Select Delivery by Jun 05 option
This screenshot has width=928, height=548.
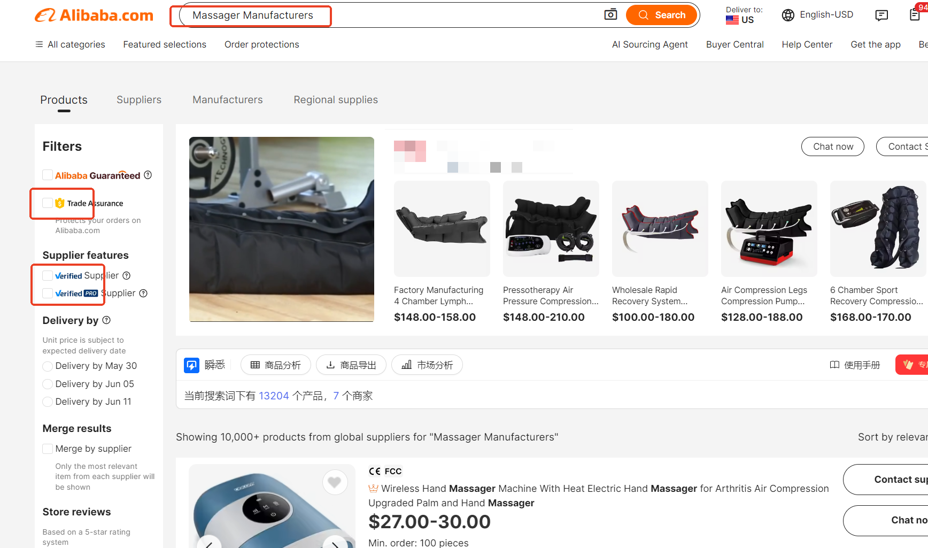click(x=48, y=384)
